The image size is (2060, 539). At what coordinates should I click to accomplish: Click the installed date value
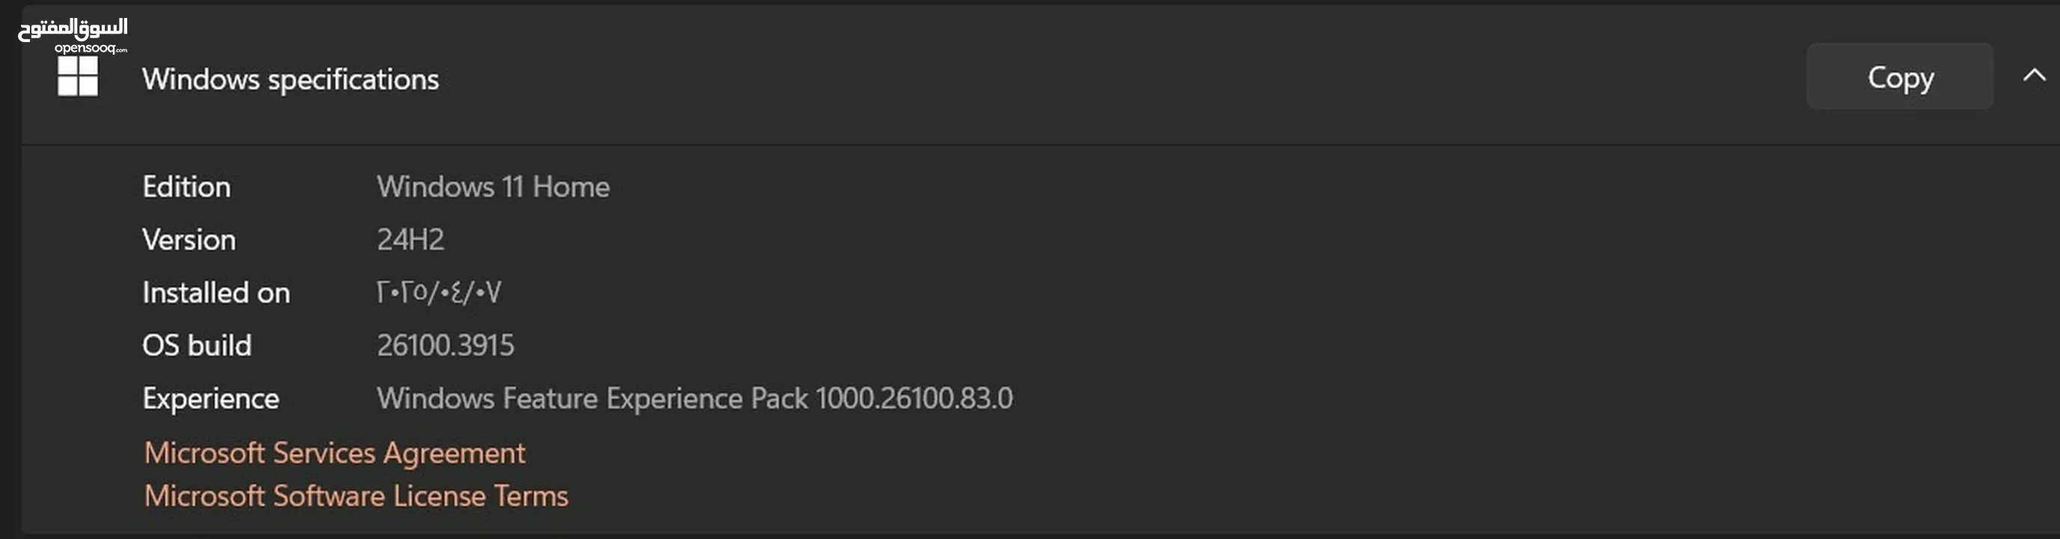(439, 293)
